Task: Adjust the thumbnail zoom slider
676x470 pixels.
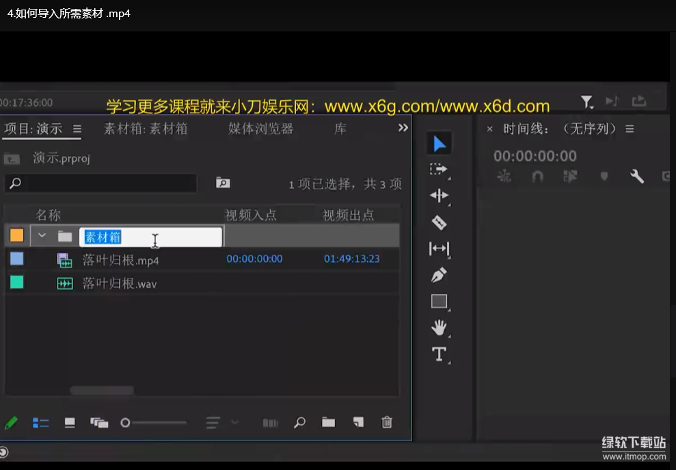Action: [x=126, y=423]
